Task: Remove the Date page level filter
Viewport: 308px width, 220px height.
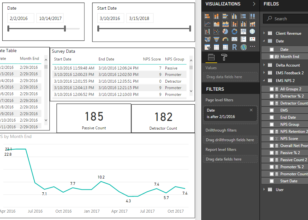Action: (251, 110)
